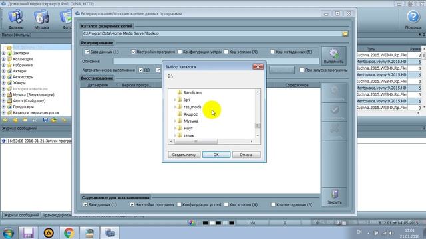426x239 pixels.
Task: Click the Bandicam folder icon
Action: pos(179,92)
